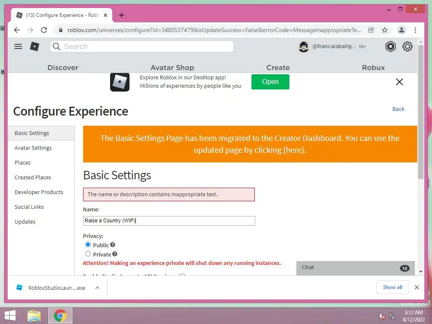The image size is (432, 324).
Task: Click the browser forward arrow
Action: (30, 30)
